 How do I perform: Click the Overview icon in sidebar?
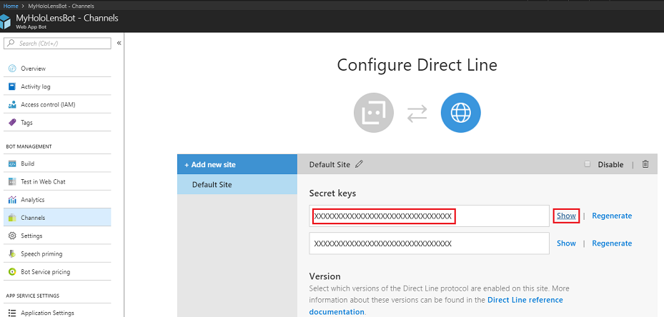12,69
